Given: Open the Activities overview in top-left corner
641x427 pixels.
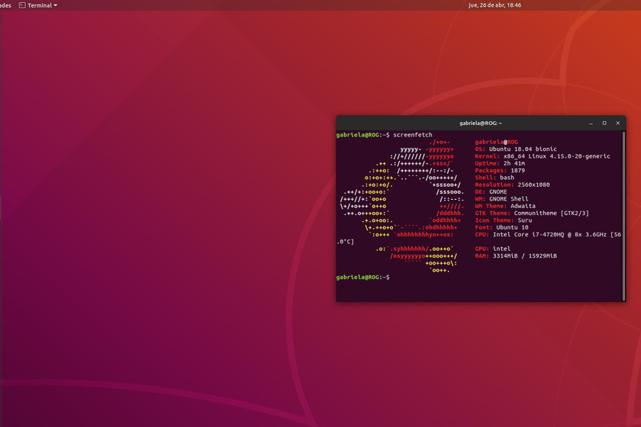Looking at the screenshot, I should click(5, 5).
